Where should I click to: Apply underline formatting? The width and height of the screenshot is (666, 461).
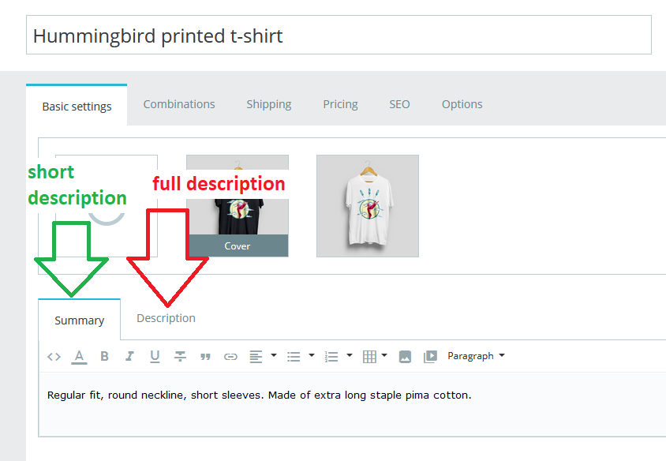tap(155, 357)
